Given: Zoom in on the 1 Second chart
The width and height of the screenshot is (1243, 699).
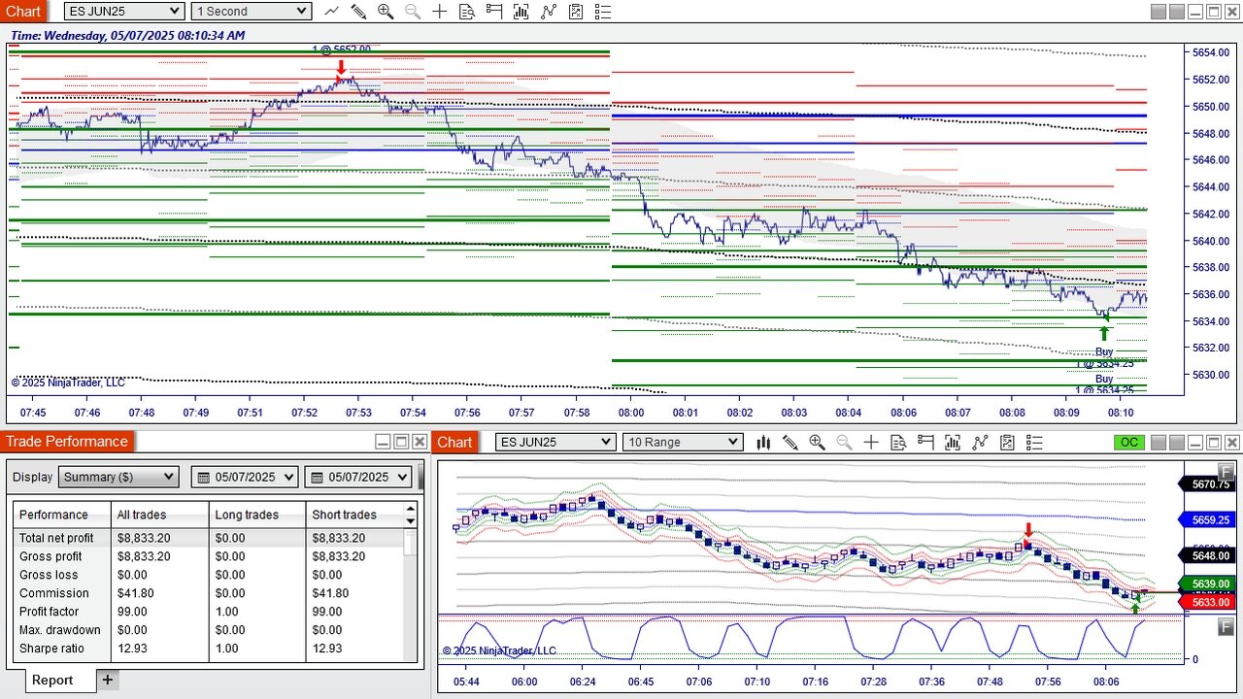Looking at the screenshot, I should coord(386,12).
